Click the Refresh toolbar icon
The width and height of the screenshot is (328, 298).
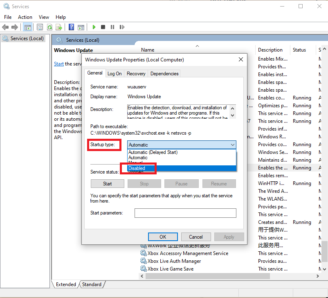point(49,27)
